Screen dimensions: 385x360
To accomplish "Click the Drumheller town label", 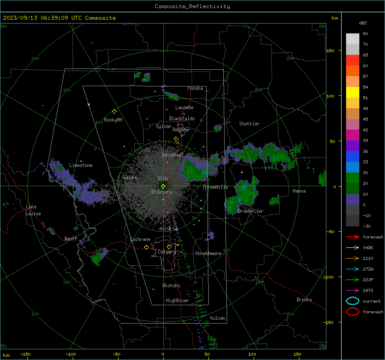I will [x=251, y=211].
